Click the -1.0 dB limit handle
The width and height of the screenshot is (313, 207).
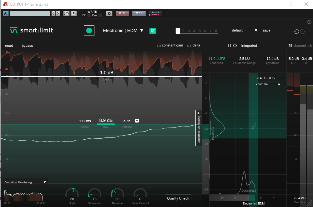point(106,76)
